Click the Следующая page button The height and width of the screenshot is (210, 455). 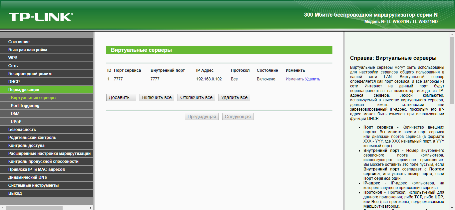pyautogui.click(x=238, y=117)
